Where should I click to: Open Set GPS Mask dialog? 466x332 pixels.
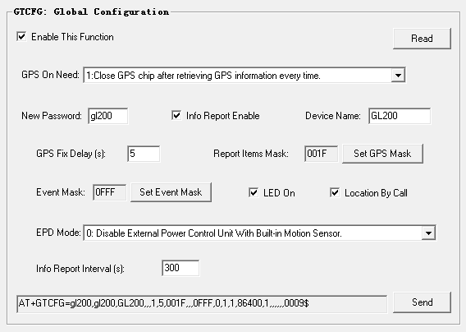click(x=382, y=154)
